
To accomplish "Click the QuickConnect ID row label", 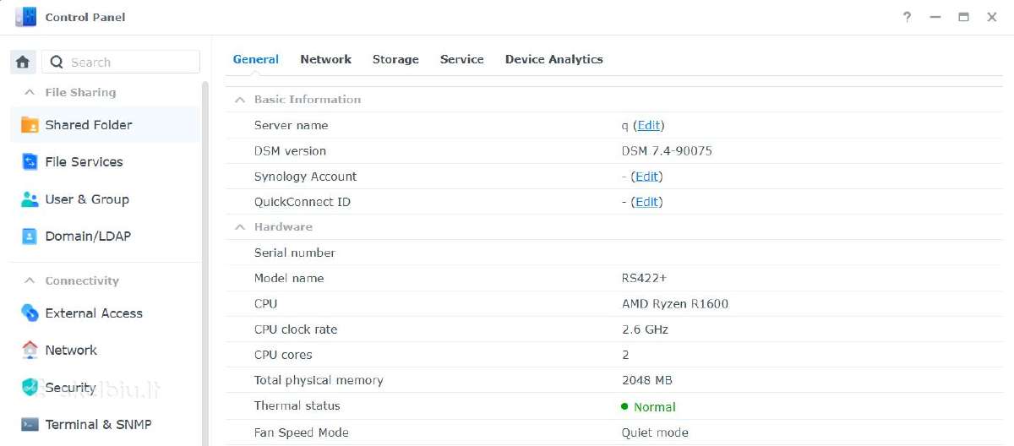I will click(303, 202).
